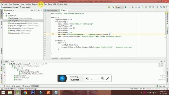Image resolution: width=169 pixels, height=95 pixels.
Task: Open the TODO tool window
Action: (7, 86)
